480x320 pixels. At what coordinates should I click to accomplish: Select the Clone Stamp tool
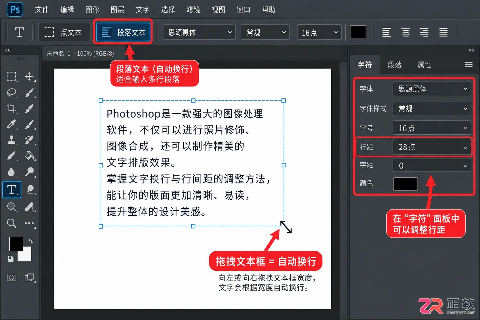pos(12,140)
